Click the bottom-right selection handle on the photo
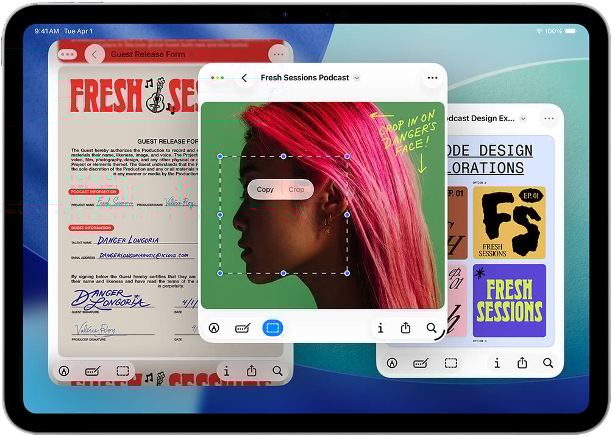Screen dimensions: 612x436 (347, 273)
